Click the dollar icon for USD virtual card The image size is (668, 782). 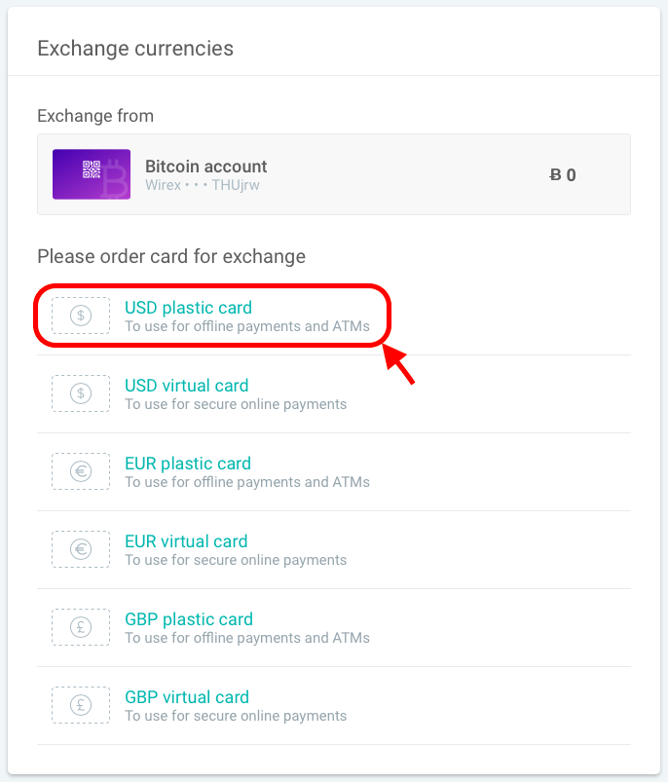(81, 393)
